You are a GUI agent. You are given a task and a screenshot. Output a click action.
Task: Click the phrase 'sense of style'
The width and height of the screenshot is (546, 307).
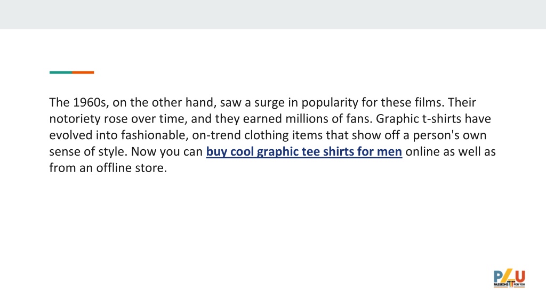coord(89,151)
